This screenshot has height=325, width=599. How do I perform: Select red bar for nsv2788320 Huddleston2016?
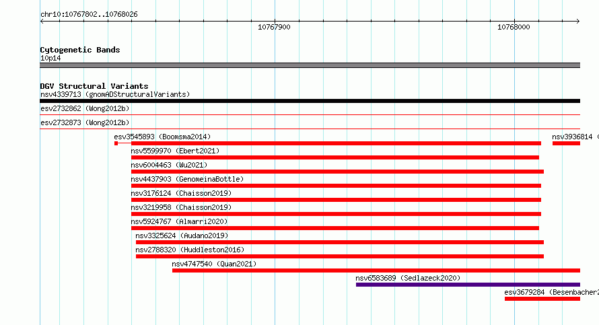coord(340,256)
